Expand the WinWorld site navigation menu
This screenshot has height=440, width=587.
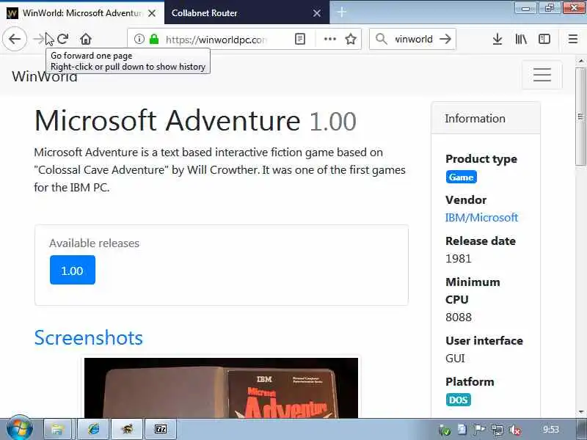point(542,75)
